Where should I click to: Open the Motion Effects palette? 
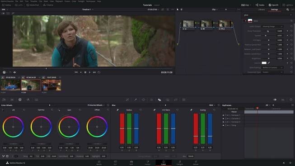click(x=36, y=100)
